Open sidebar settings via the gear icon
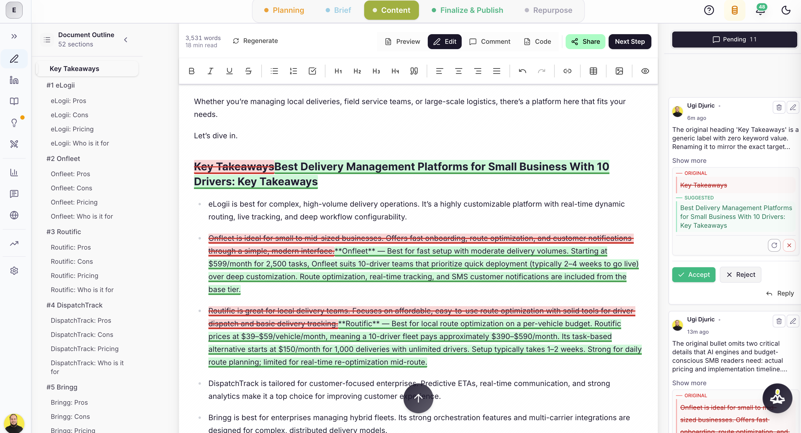801x433 pixels. [x=14, y=270]
